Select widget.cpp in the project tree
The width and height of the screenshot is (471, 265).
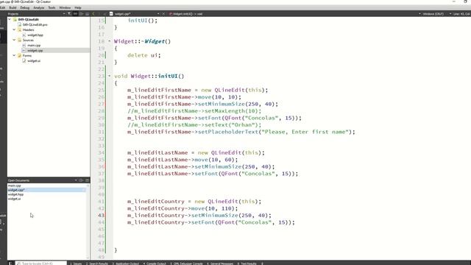click(x=35, y=51)
